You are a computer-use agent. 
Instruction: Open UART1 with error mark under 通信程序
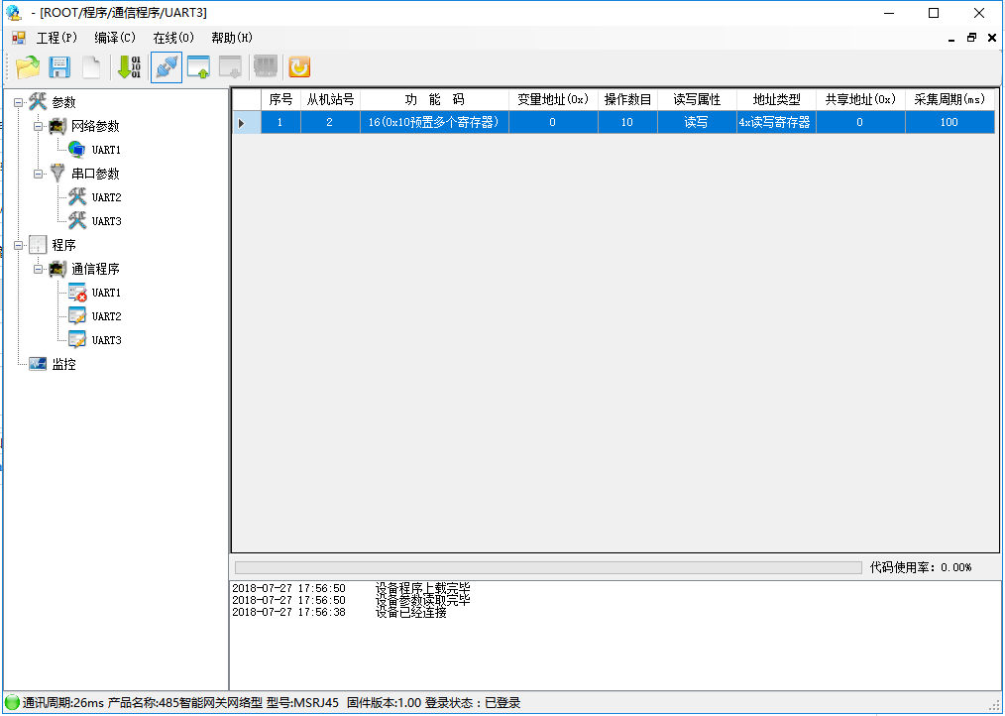click(x=106, y=293)
